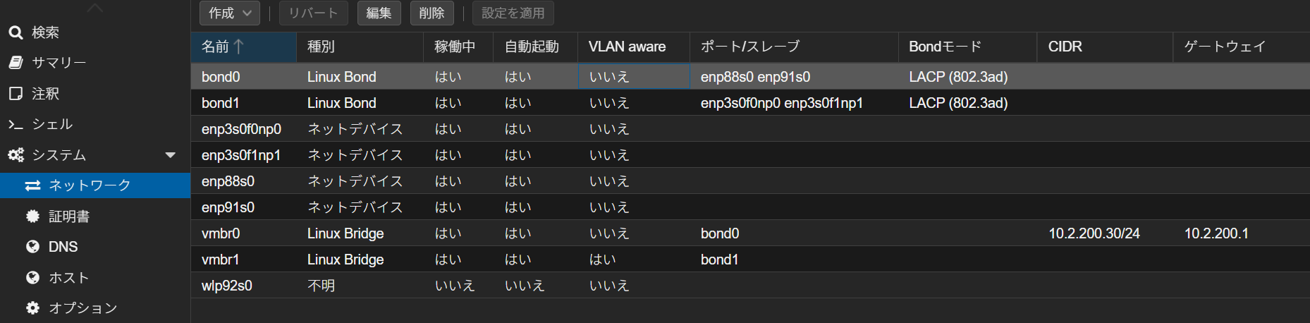
Task: Click the ネットワーク arrows icon
Action: [32, 185]
